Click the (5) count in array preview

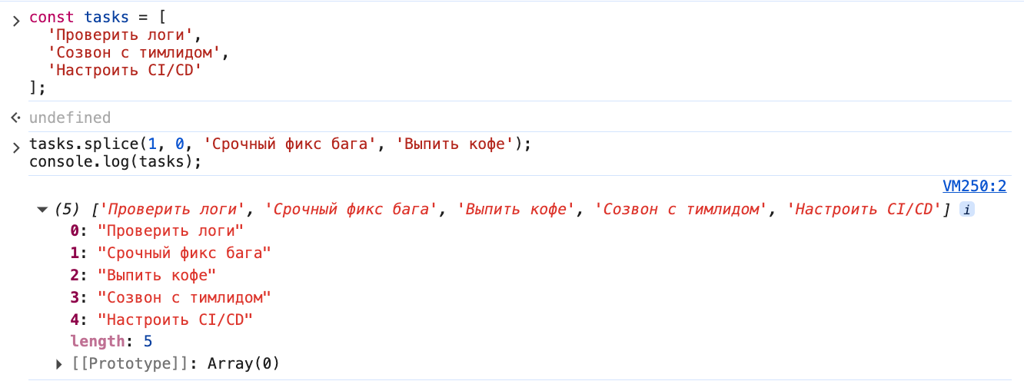coord(68,210)
